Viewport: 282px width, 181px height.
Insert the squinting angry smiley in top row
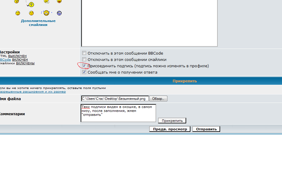coord(17,2)
